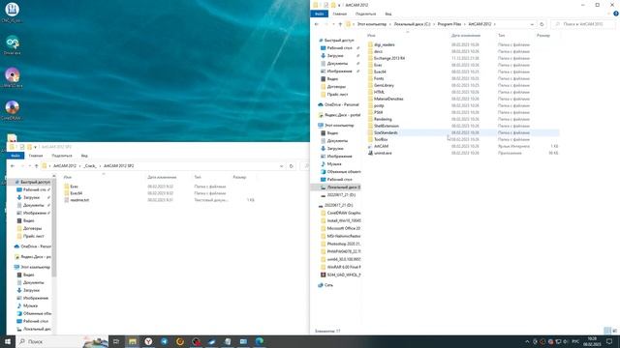Open the Вид tab in ArtCAM 2012 window

click(388, 14)
